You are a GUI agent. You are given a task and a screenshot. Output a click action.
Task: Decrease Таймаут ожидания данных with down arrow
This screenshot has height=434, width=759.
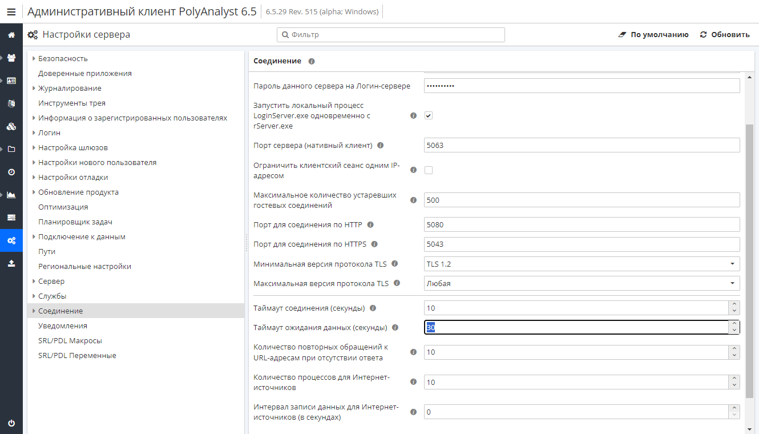[734, 331]
